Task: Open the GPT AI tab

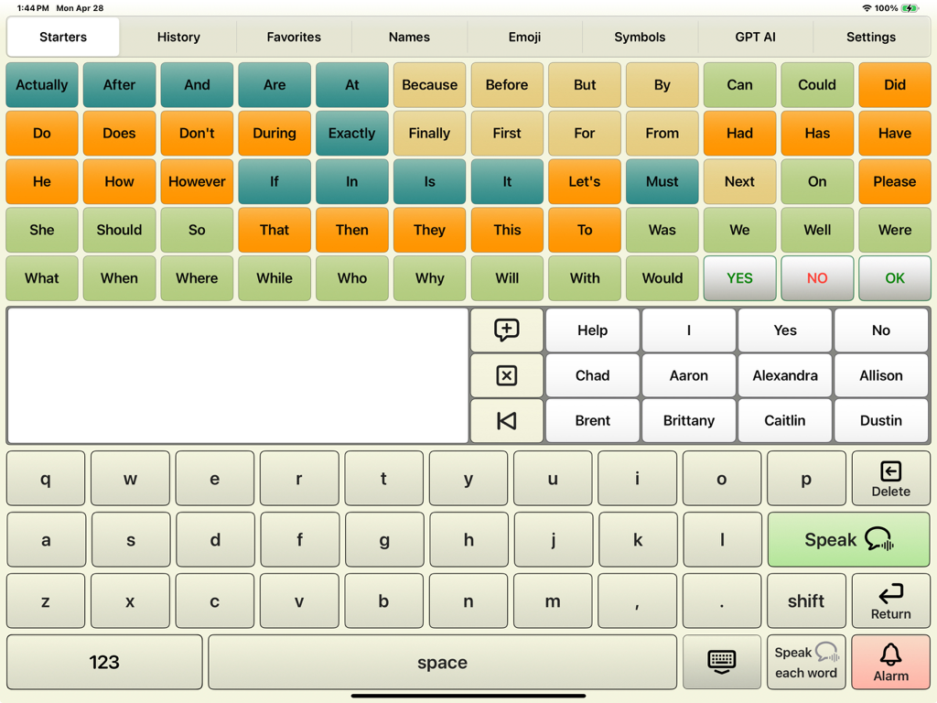Action: (x=755, y=38)
